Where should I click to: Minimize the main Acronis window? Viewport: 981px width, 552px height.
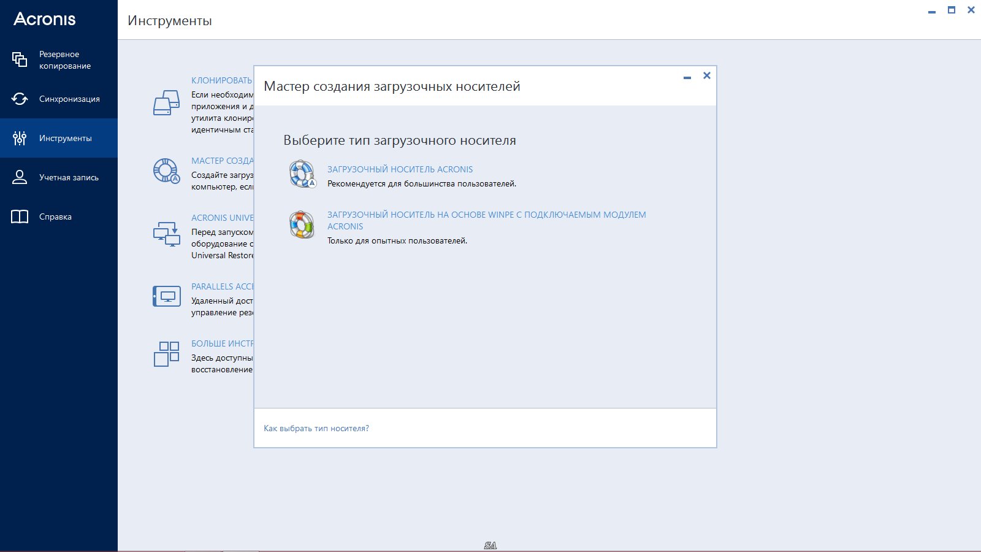pos(932,12)
